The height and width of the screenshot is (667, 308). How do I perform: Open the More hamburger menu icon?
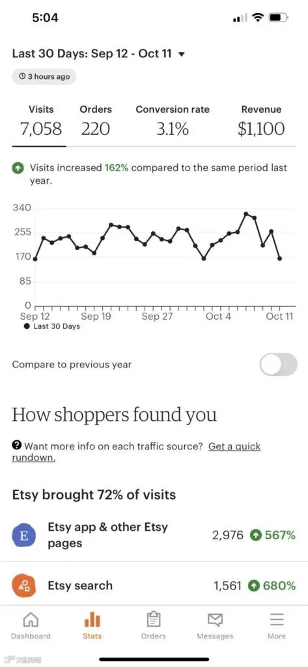[277, 620]
